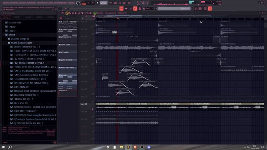Open the OBS icon in Windows taskbar
The width and height of the screenshot is (267, 150).
coord(142,147)
